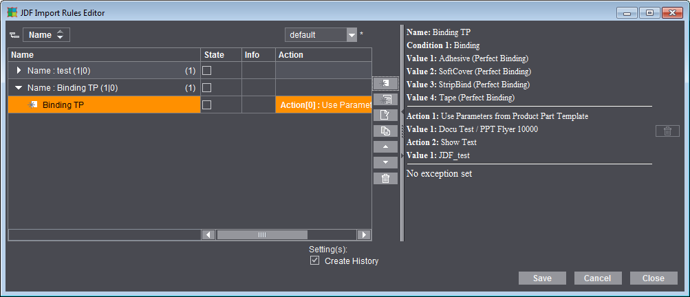
Task: Click the Name column header
Action: [103, 55]
